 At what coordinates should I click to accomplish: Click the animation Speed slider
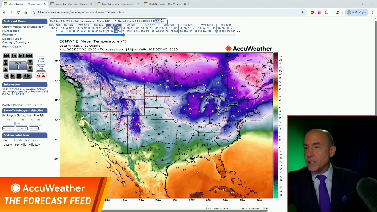pos(18,66)
